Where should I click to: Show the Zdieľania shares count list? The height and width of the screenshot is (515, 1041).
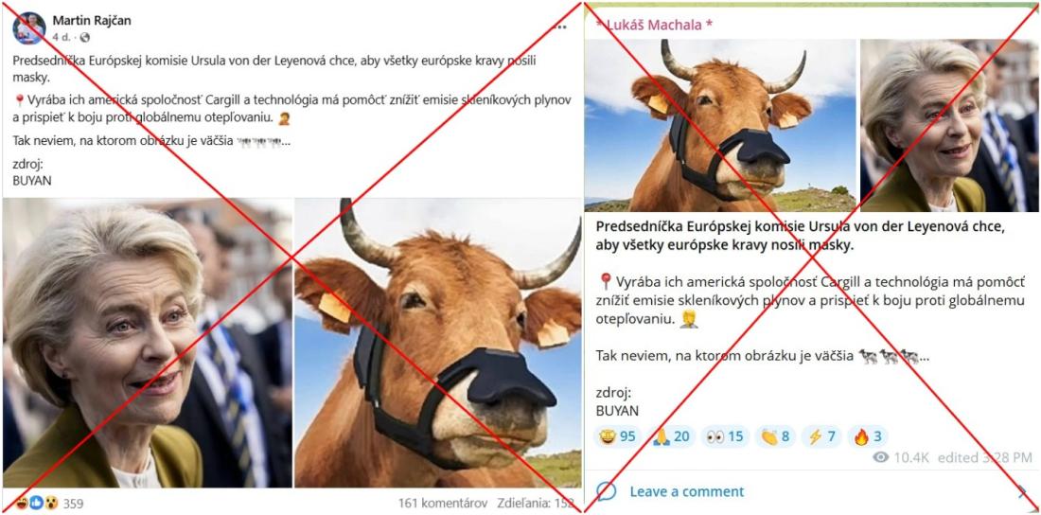[x=535, y=503]
